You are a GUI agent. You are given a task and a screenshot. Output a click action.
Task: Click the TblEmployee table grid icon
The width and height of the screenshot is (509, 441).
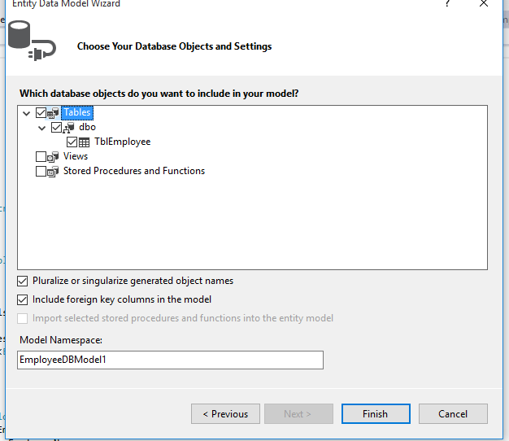85,142
